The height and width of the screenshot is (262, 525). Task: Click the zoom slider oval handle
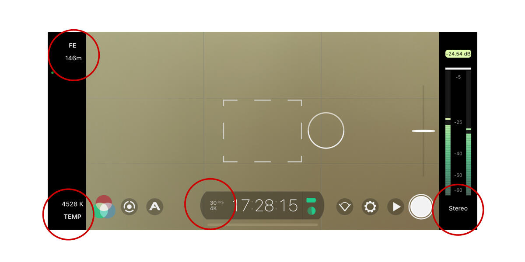pos(423,131)
